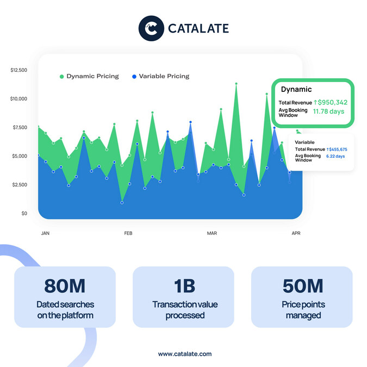Click the Variable tooltip title

[304, 142]
